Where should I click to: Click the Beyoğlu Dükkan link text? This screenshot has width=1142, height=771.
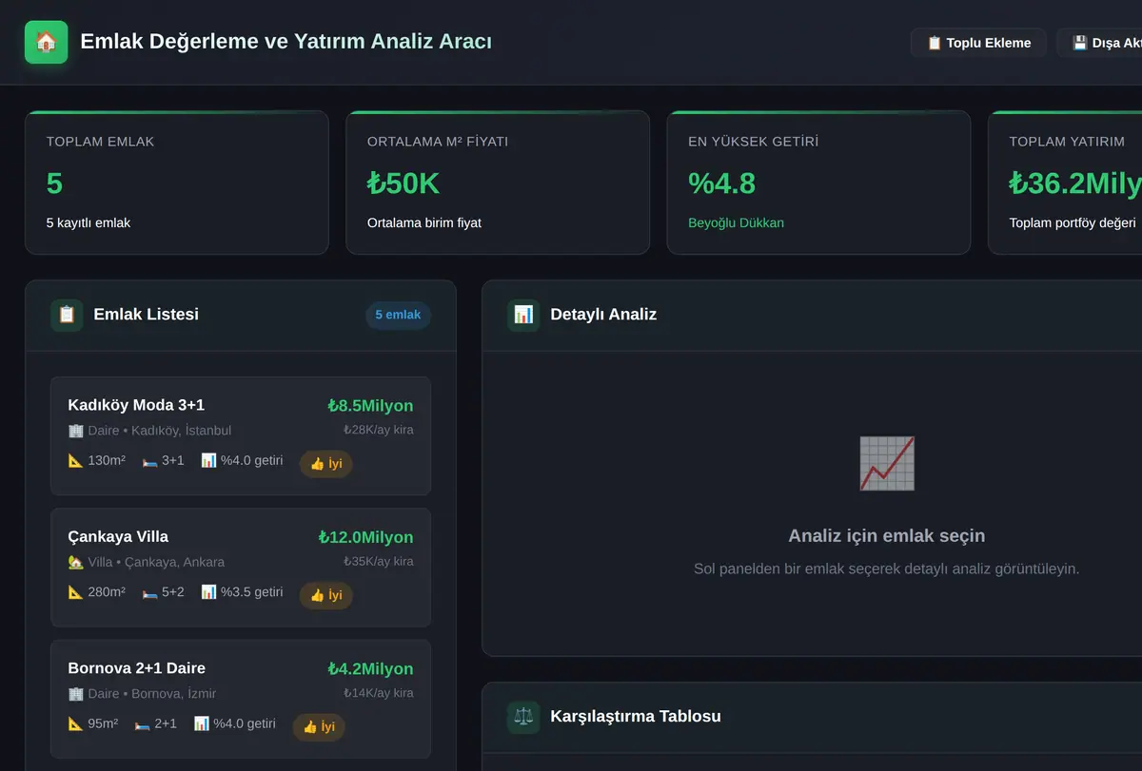click(736, 223)
